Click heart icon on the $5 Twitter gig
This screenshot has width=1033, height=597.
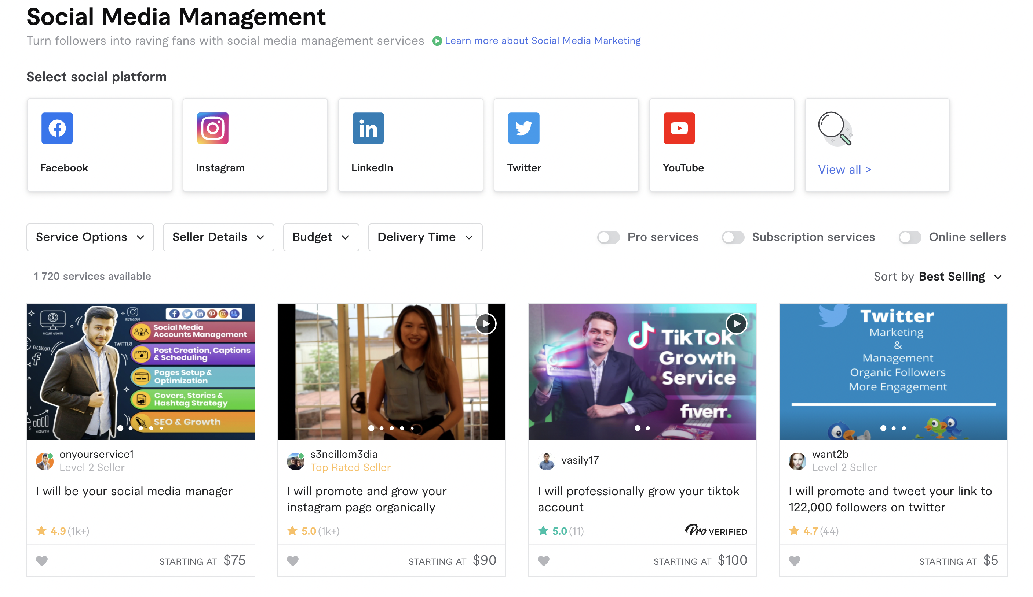[x=794, y=560]
